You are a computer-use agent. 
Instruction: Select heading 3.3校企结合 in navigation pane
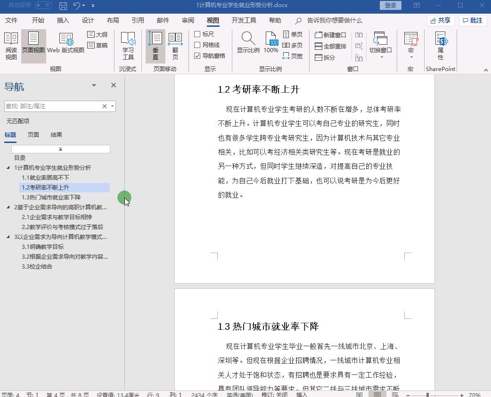click(37, 266)
